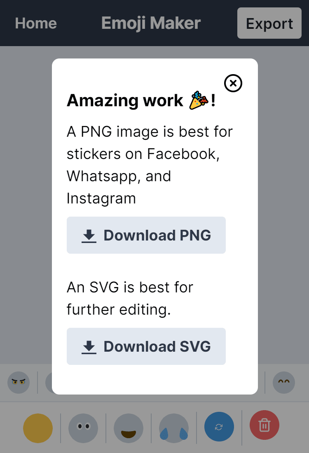
Task: Click the party popper emoji in heading
Action: (199, 100)
